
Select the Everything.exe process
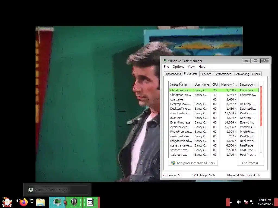point(214,122)
